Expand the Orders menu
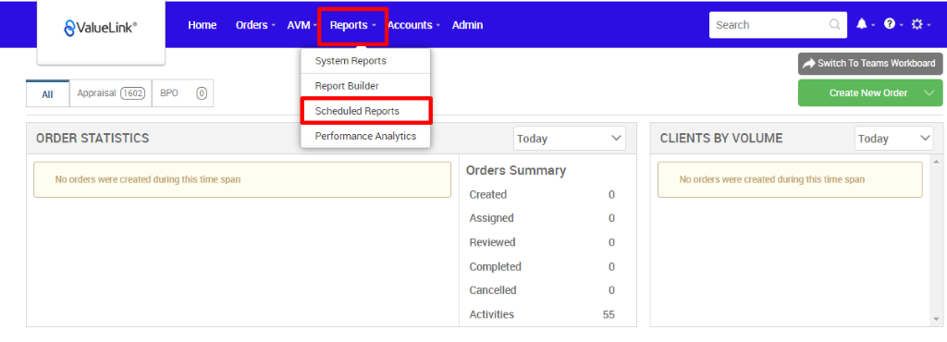Viewport: 947px width, 342px height. click(x=255, y=25)
